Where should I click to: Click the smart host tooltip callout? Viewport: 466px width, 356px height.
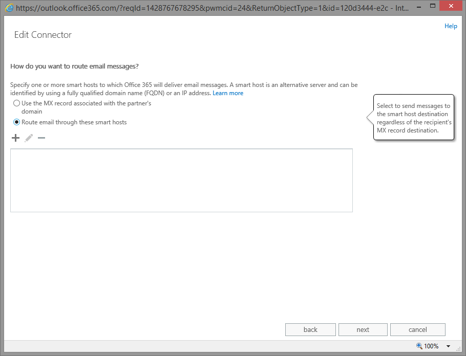tap(413, 118)
